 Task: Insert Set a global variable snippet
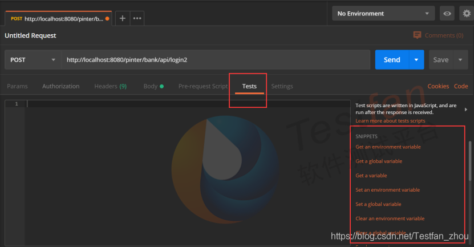click(379, 204)
